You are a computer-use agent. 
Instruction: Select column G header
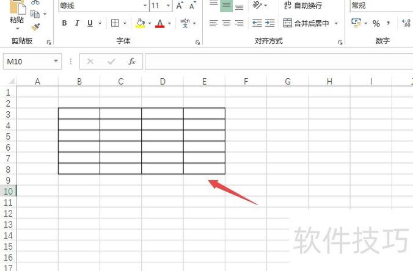tap(288, 81)
